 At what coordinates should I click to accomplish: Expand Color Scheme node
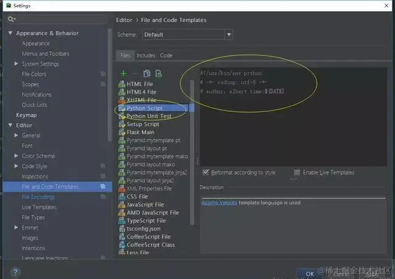[x=16, y=156]
